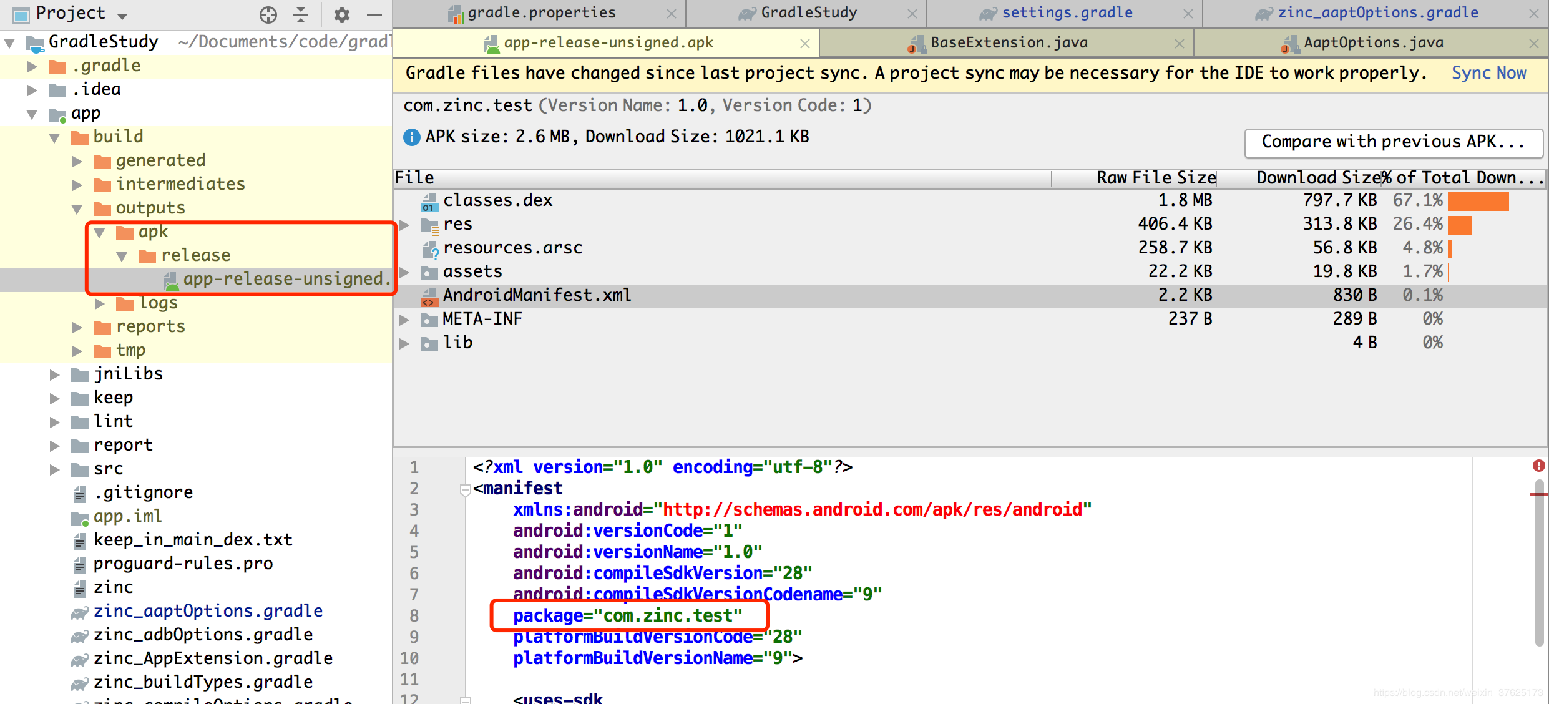Click package com.zinc.test line in manifest

(x=627, y=616)
